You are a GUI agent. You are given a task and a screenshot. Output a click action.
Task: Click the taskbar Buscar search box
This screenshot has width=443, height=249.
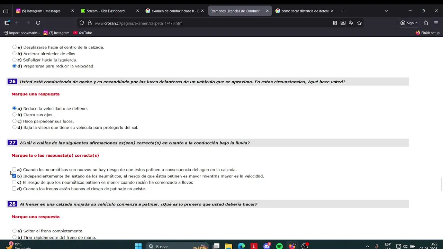point(177,246)
